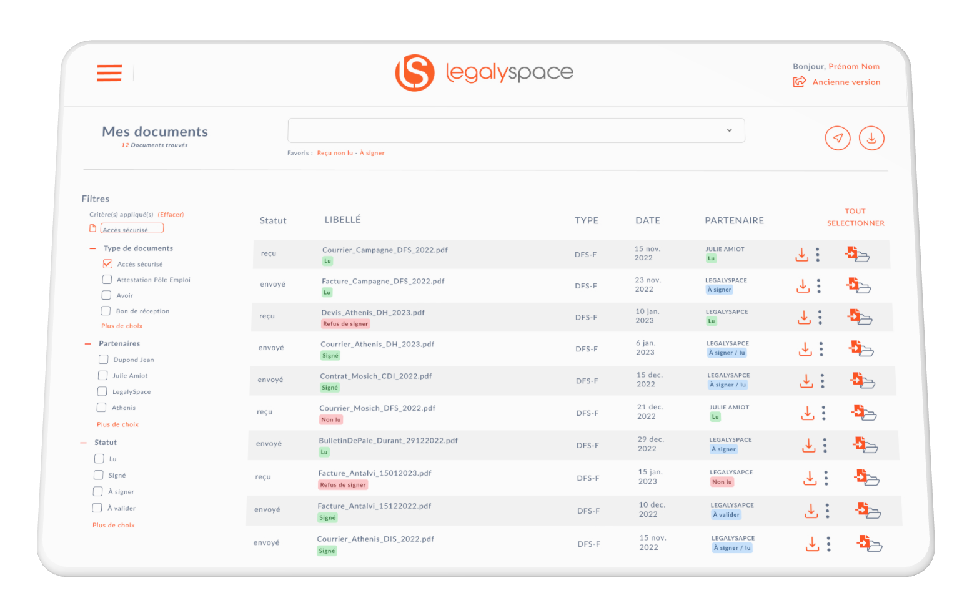Check partner Julie Amiot

coord(102,375)
